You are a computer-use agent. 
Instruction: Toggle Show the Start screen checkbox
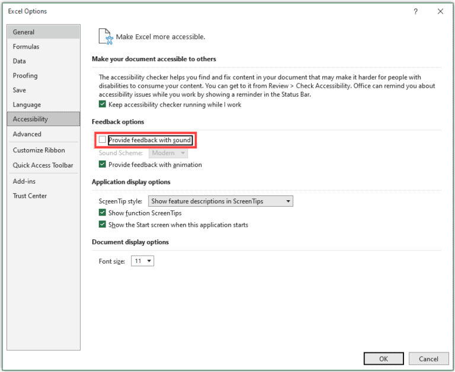click(102, 225)
